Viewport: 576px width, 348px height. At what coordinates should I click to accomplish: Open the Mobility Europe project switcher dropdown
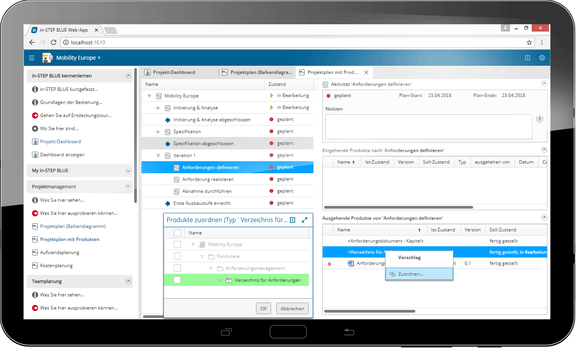99,58
